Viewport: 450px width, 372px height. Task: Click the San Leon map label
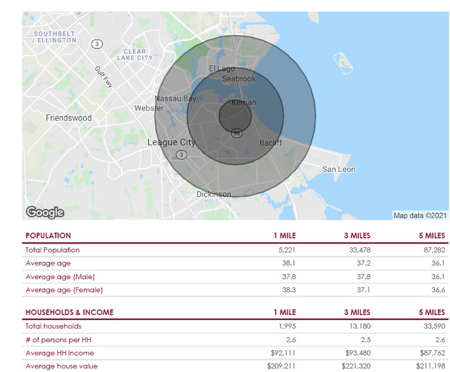click(x=339, y=170)
